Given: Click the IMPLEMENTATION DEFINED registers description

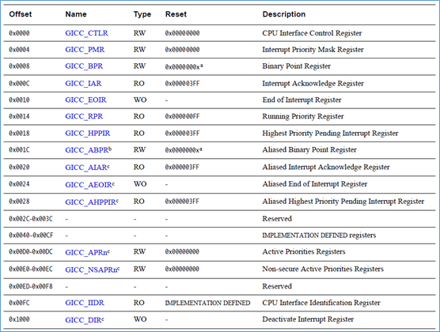Looking at the screenshot, I should tap(319, 236).
